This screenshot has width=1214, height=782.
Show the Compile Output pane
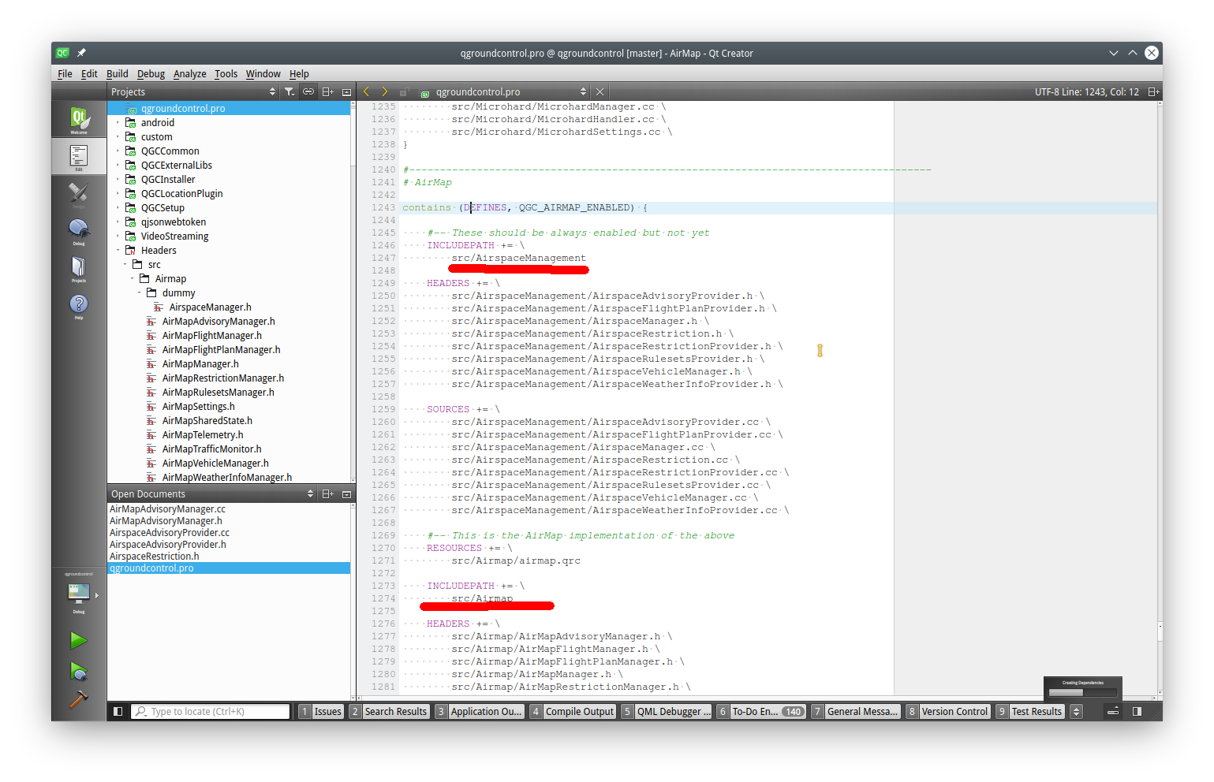tap(573, 712)
